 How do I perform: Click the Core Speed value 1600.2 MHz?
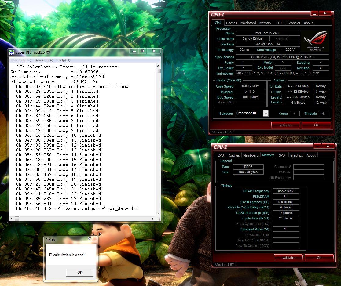tap(250, 86)
